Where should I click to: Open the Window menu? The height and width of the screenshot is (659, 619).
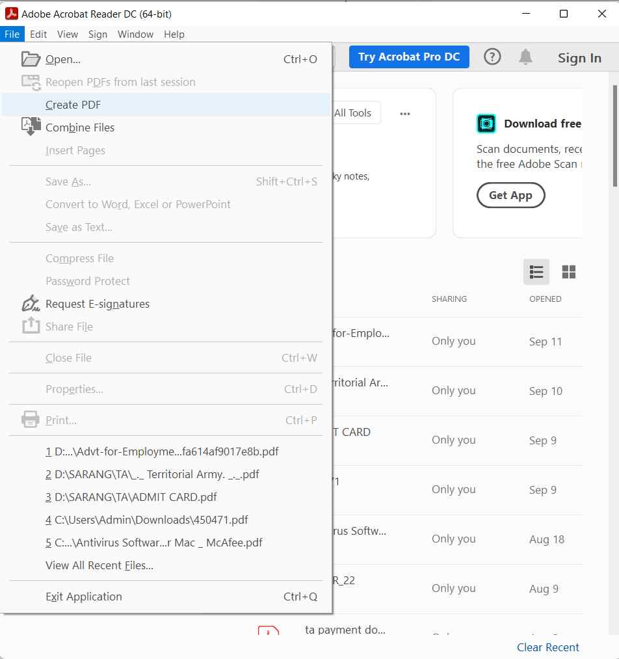coord(135,34)
